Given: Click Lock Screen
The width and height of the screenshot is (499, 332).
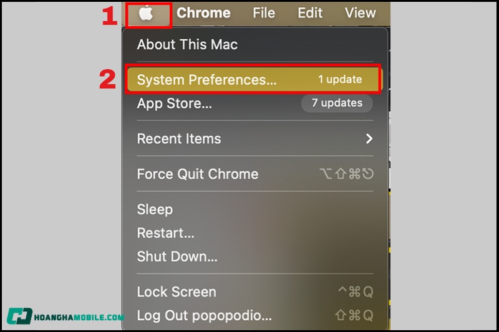Looking at the screenshot, I should (177, 292).
